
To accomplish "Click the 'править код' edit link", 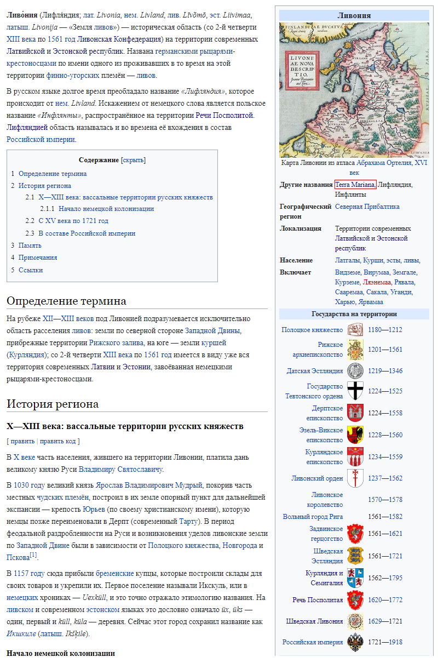I will click(x=57, y=441).
